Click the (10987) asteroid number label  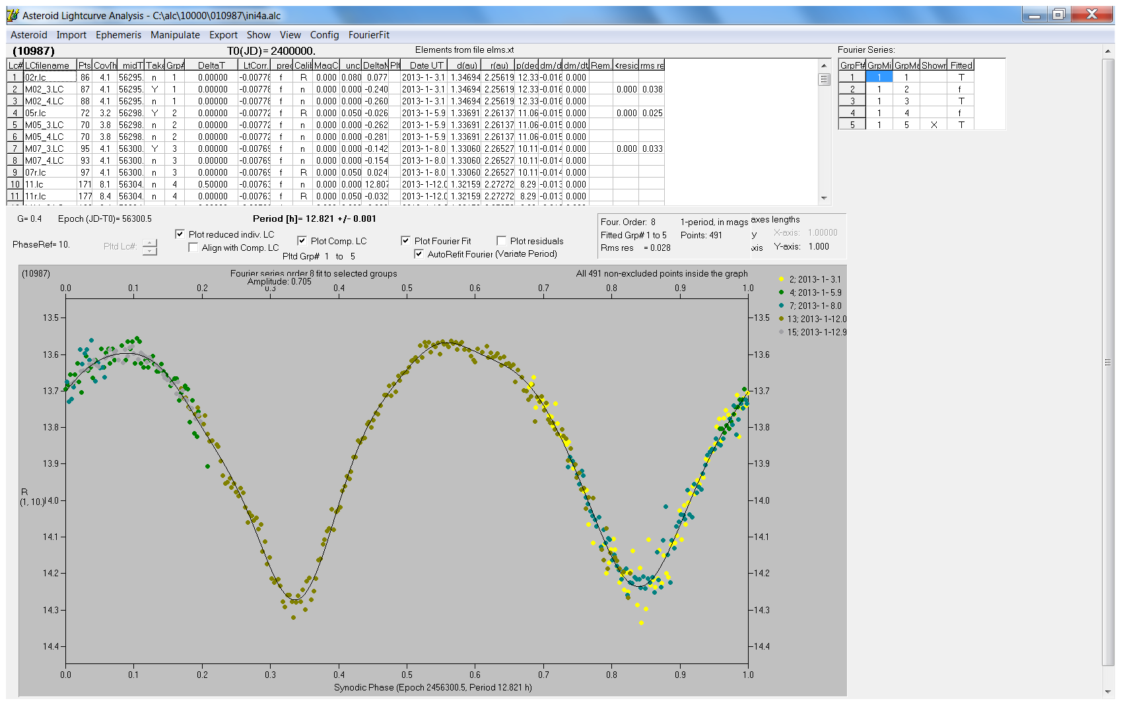tap(34, 51)
